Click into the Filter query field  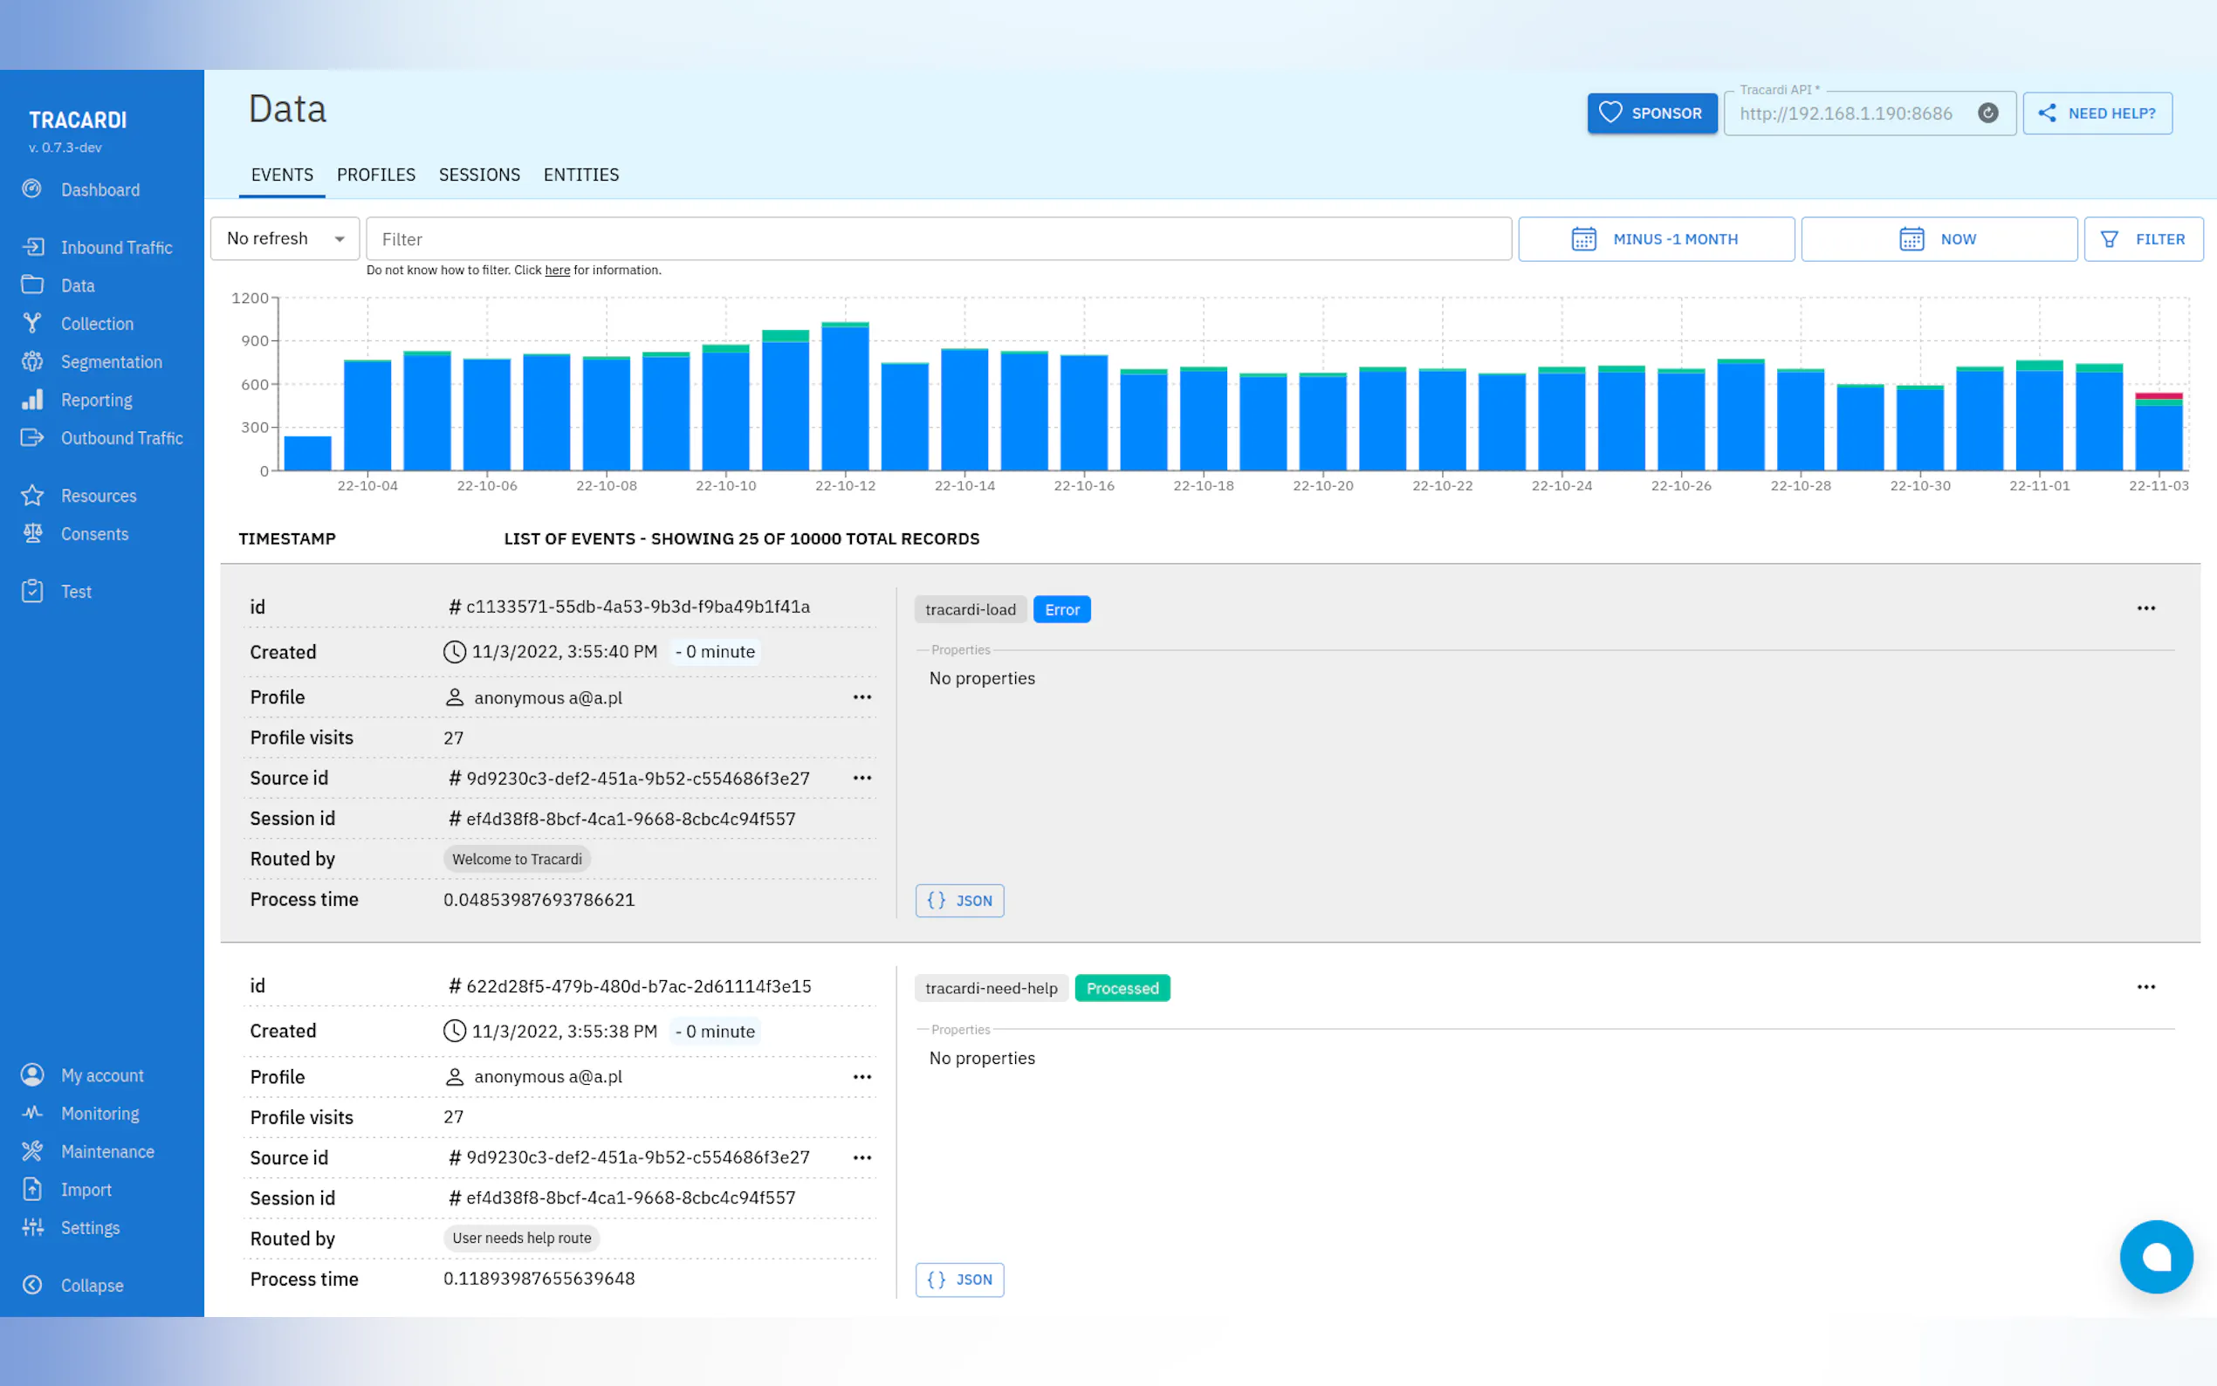click(x=937, y=239)
